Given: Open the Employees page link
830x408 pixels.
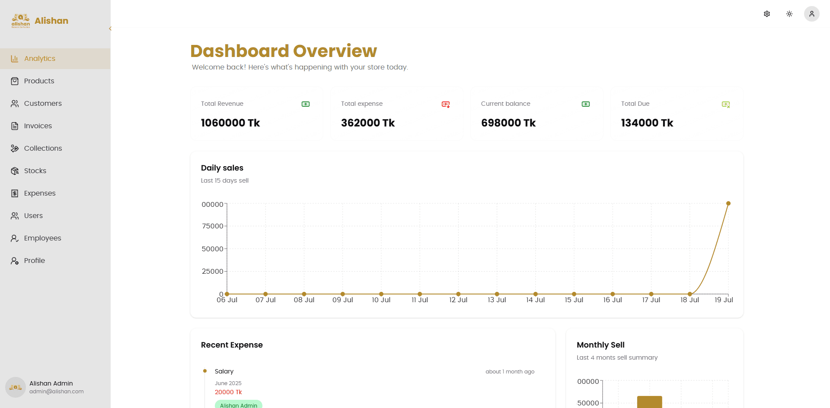Looking at the screenshot, I should pos(55,238).
